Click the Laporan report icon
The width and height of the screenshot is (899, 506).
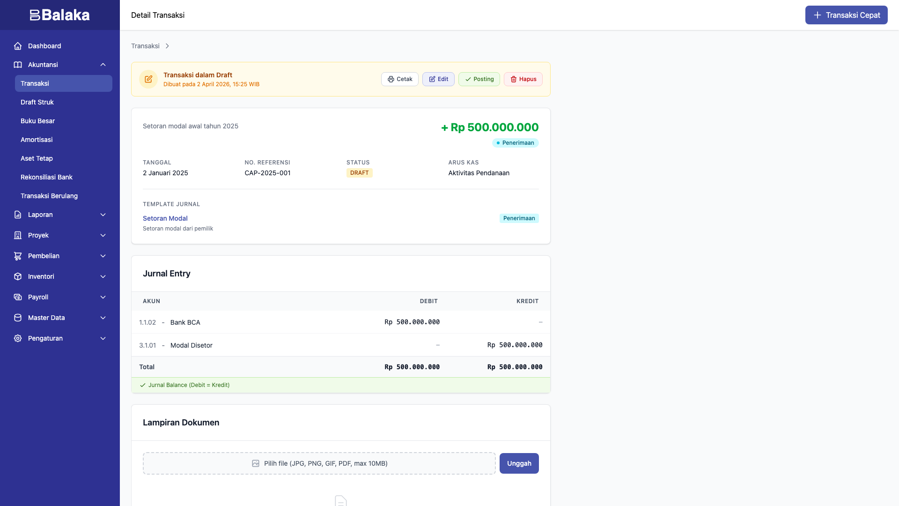(x=18, y=215)
